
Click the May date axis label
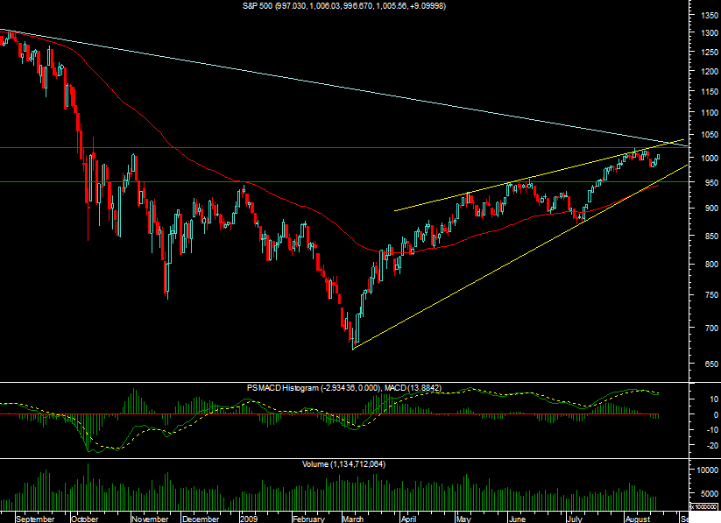pyautogui.click(x=464, y=519)
